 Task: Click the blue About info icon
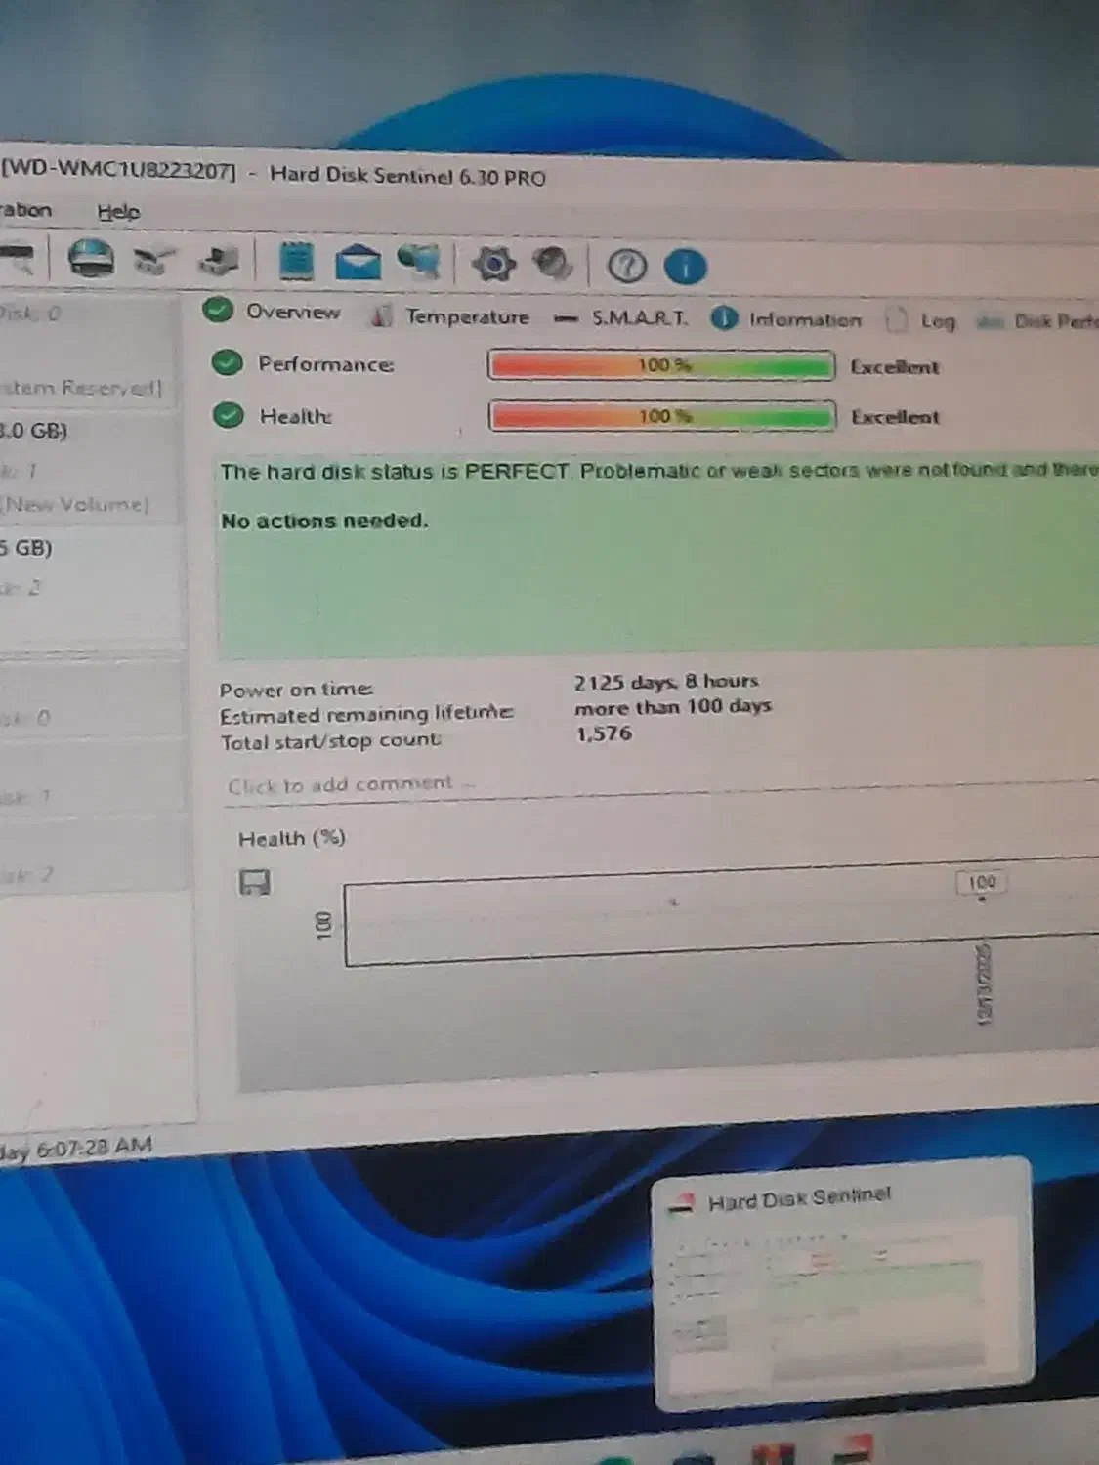685,266
